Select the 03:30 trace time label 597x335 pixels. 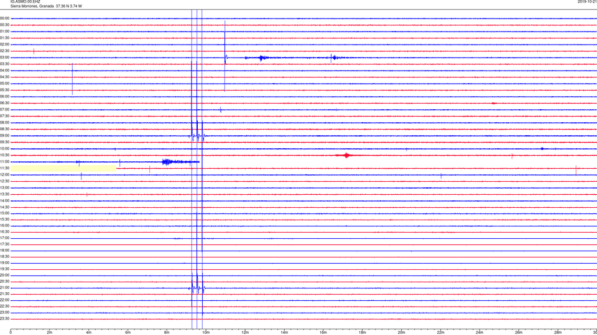4,64
